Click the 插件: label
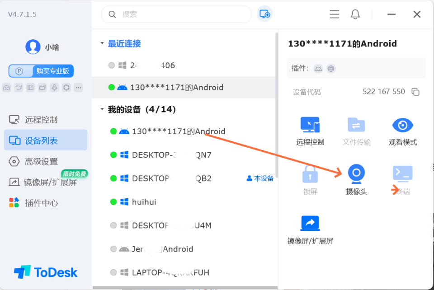This screenshot has height=290, width=434. click(300, 68)
